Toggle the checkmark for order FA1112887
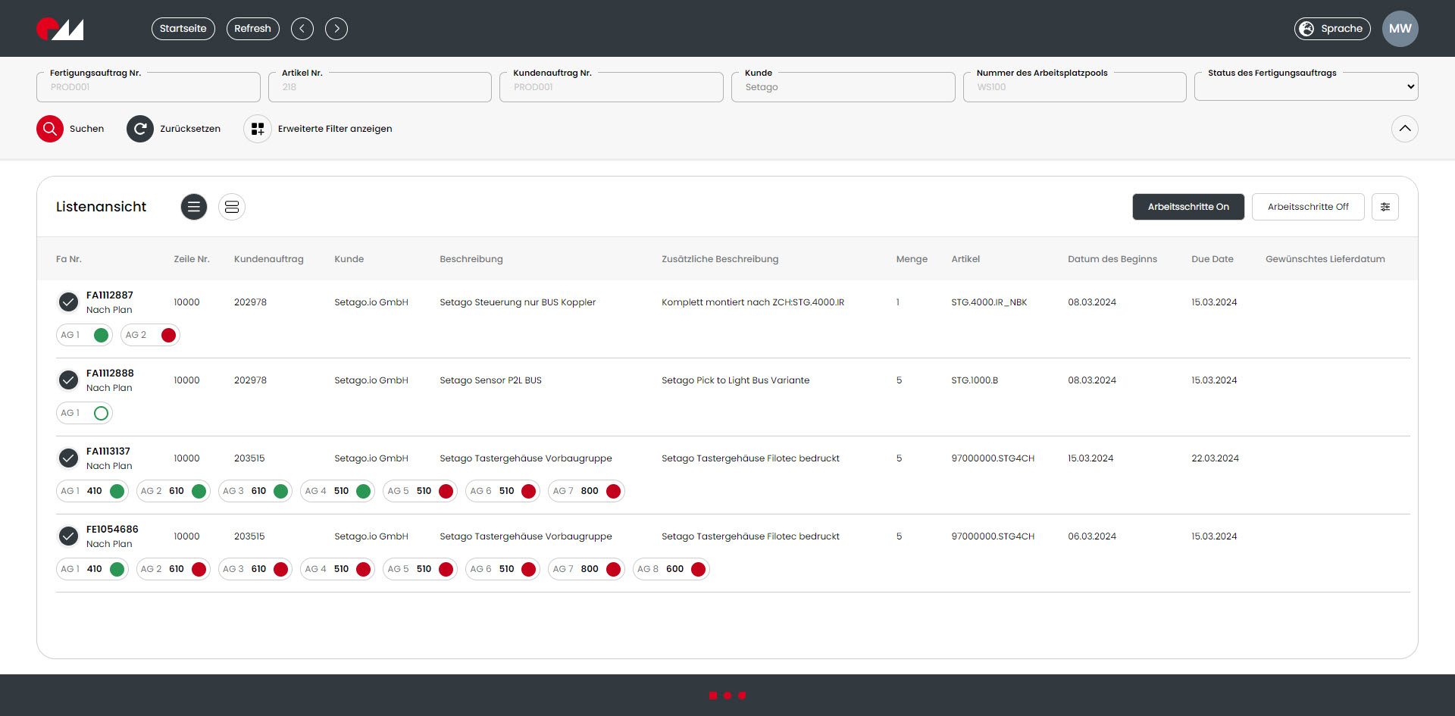 68,302
